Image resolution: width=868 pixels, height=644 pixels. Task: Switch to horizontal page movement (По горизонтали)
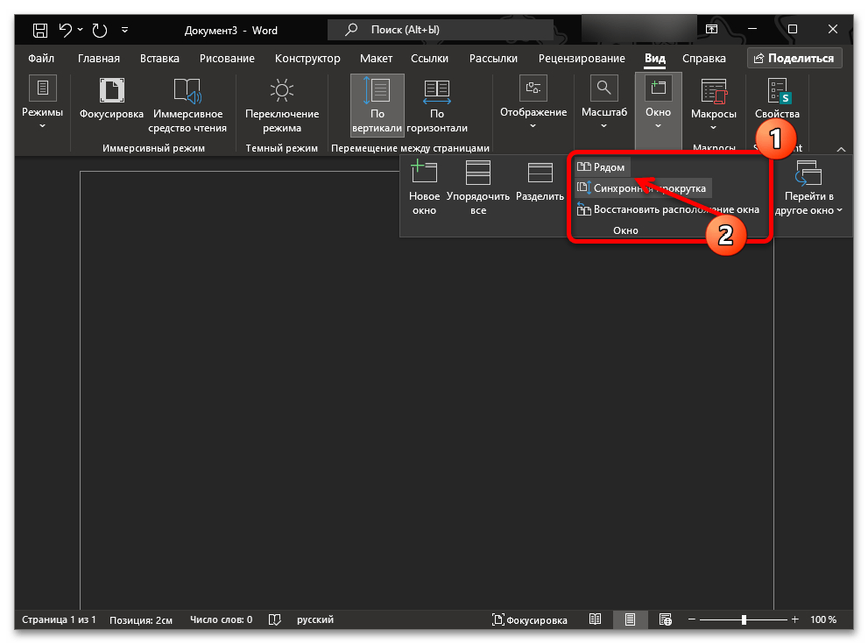click(x=437, y=105)
